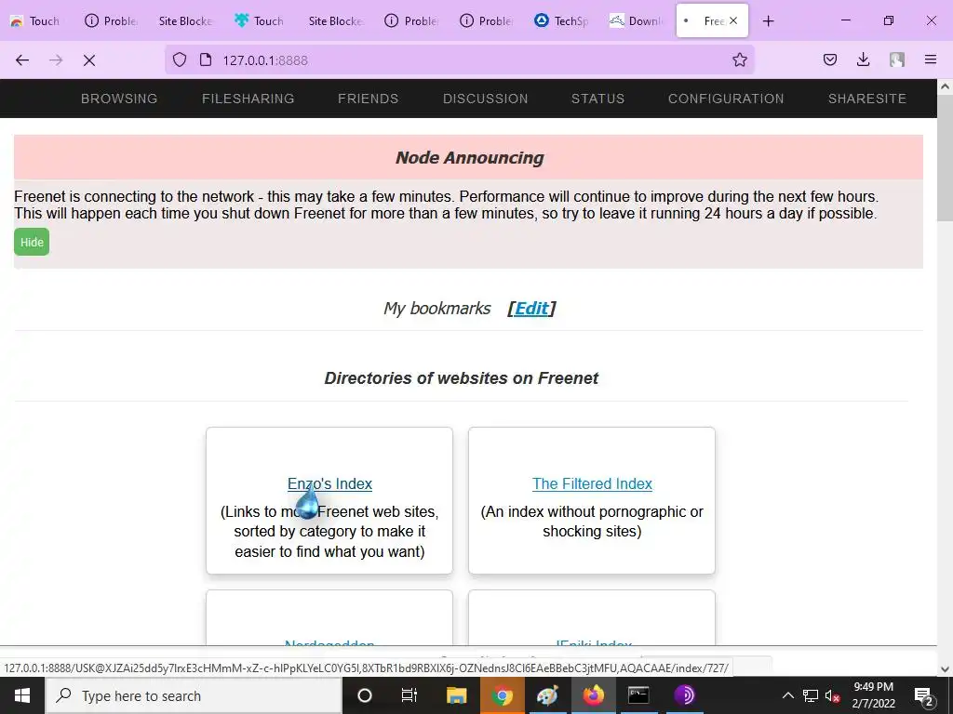
Task: Open the DISCUSSION menu
Action: (486, 99)
